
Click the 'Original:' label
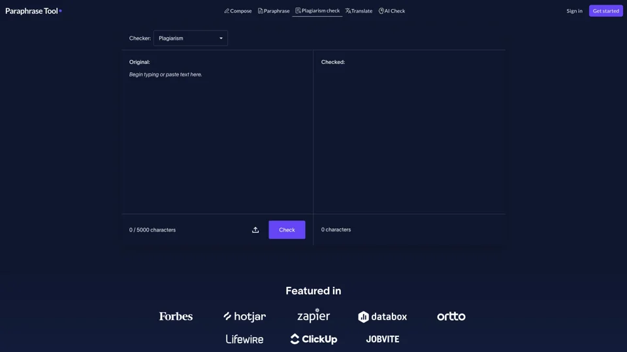(x=140, y=62)
